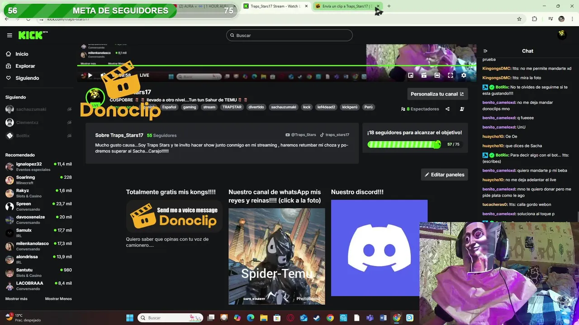Select the divertido tag

pos(256,107)
